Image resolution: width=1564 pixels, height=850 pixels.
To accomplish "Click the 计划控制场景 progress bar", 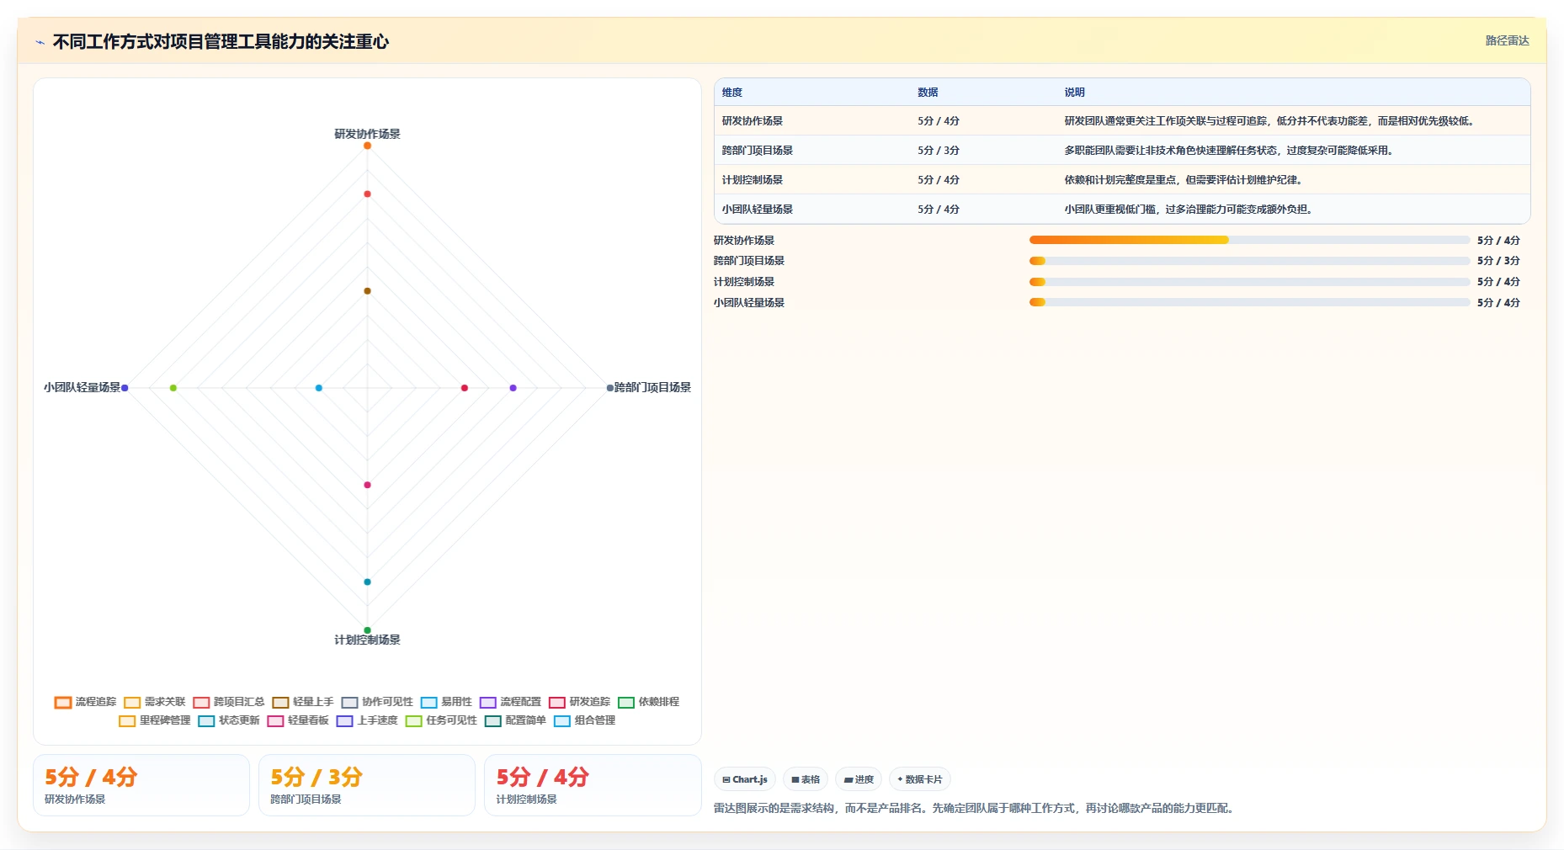I will click(x=1249, y=282).
